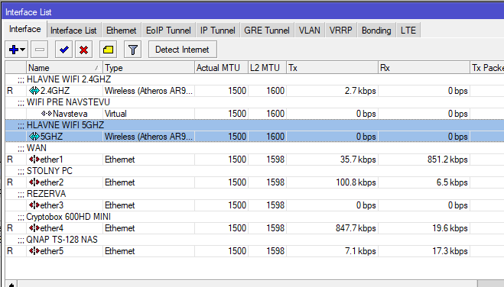The image size is (504, 287).
Task: Open the Add button dropdown arrow
Action: (x=23, y=50)
